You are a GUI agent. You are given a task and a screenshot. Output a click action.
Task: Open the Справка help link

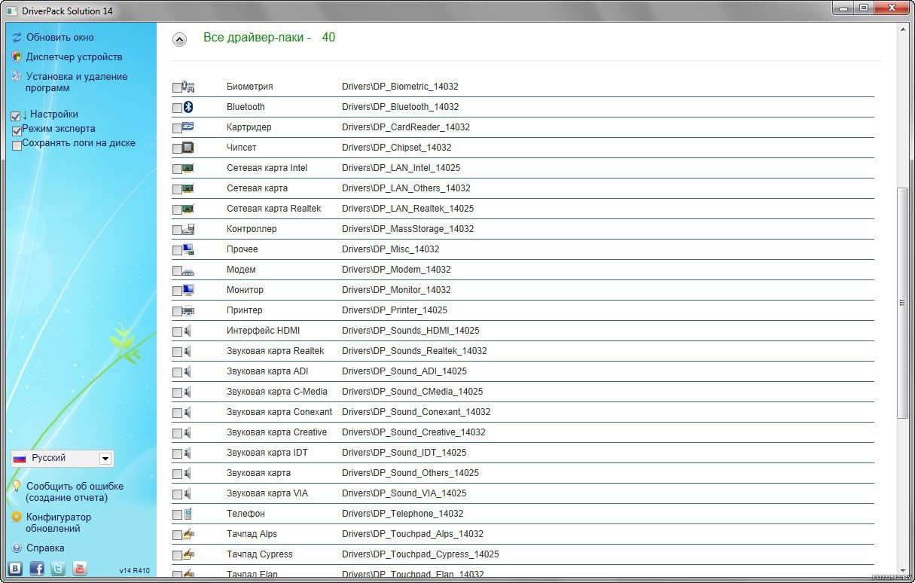(x=45, y=548)
